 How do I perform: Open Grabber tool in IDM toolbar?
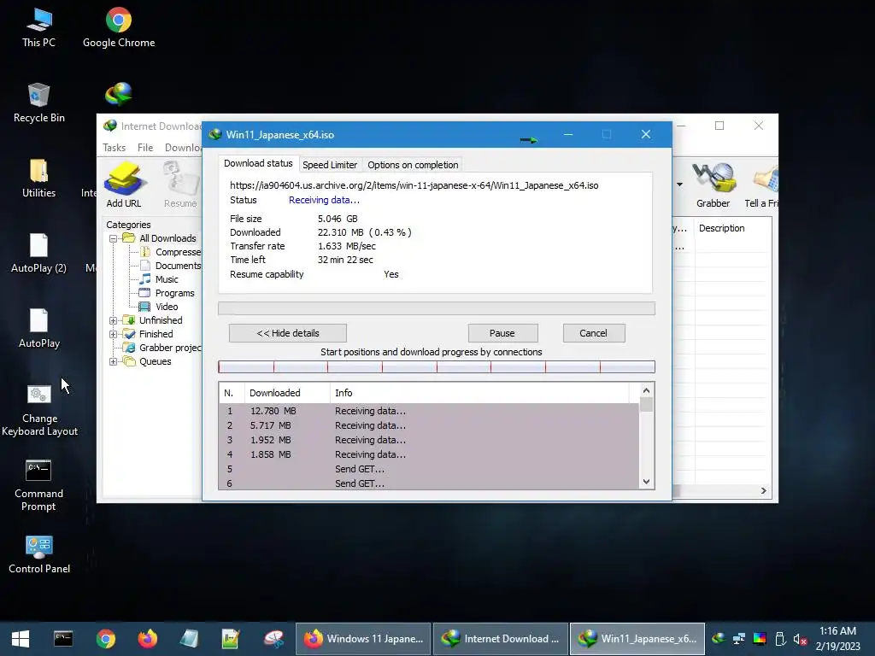pos(714,184)
